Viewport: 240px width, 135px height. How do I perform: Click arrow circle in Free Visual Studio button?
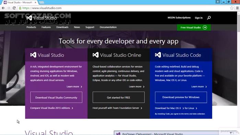click(205, 27)
